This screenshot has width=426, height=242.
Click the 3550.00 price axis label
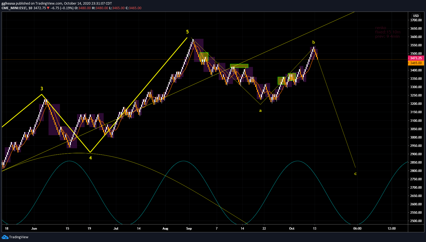[416, 45]
